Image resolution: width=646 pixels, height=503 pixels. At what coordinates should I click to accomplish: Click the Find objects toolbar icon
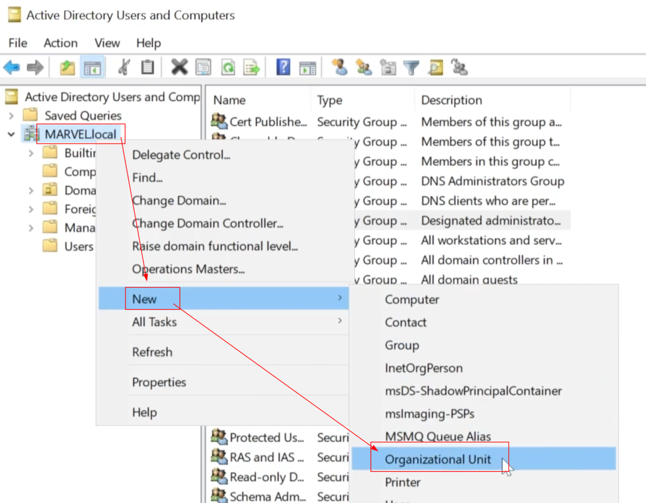(436, 67)
